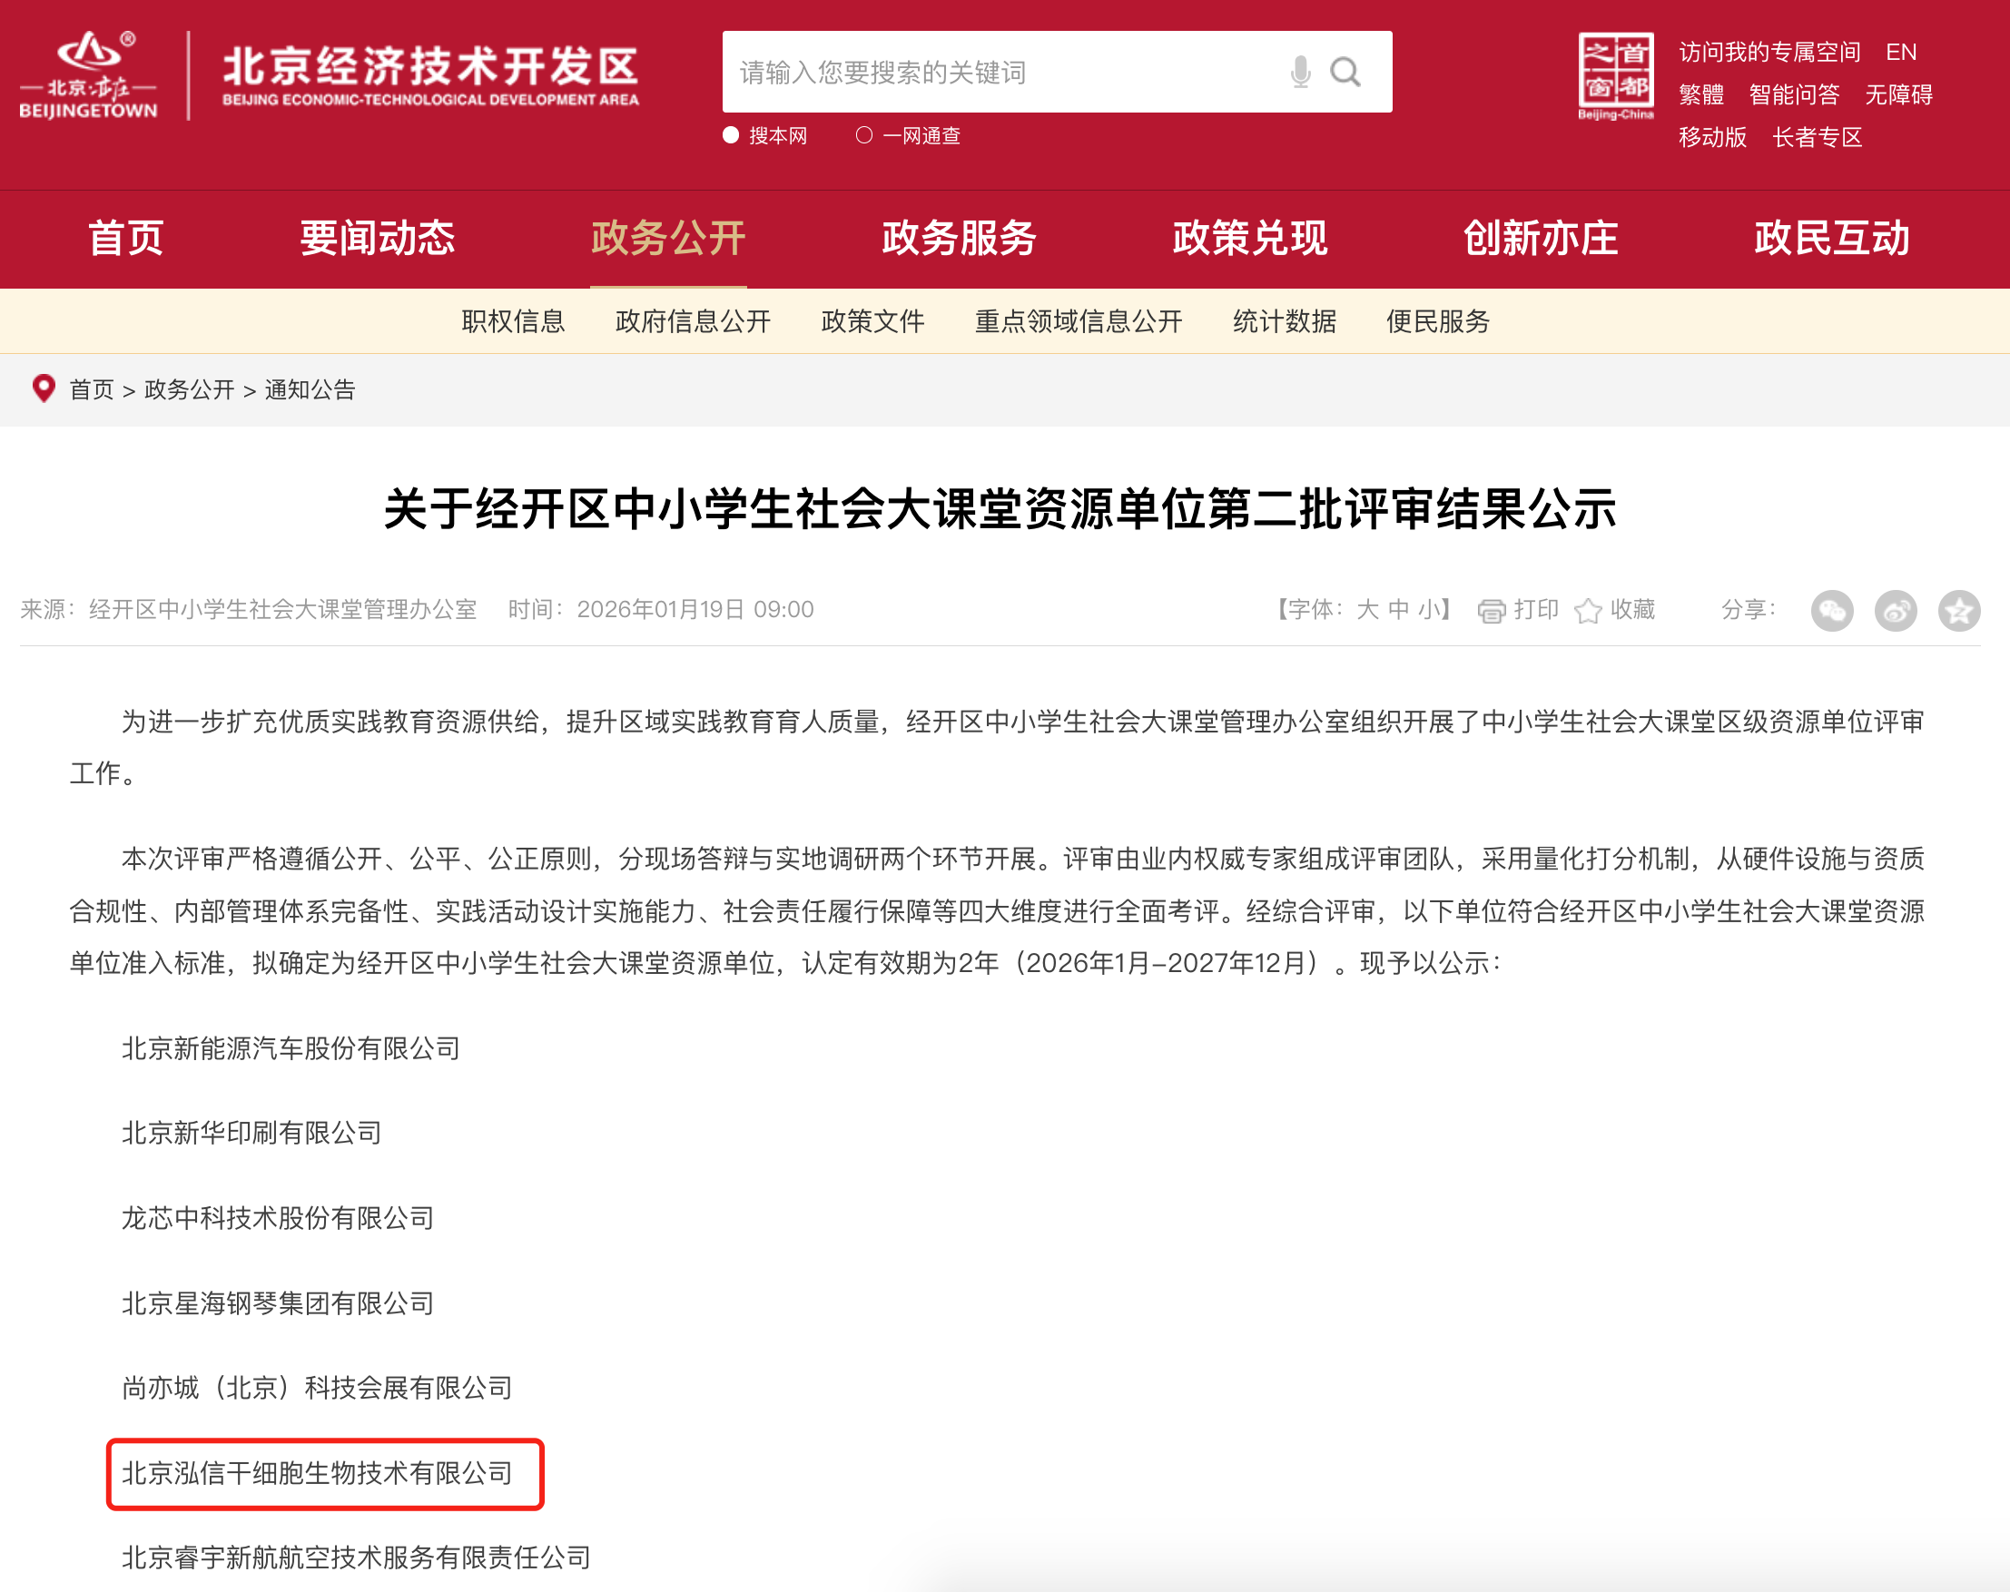Share the article via Weibo icon
Screen dimensions: 2010x1592
pyautogui.click(x=1896, y=611)
